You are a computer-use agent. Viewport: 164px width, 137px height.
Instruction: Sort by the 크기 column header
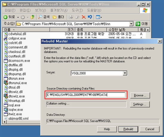[62, 30]
